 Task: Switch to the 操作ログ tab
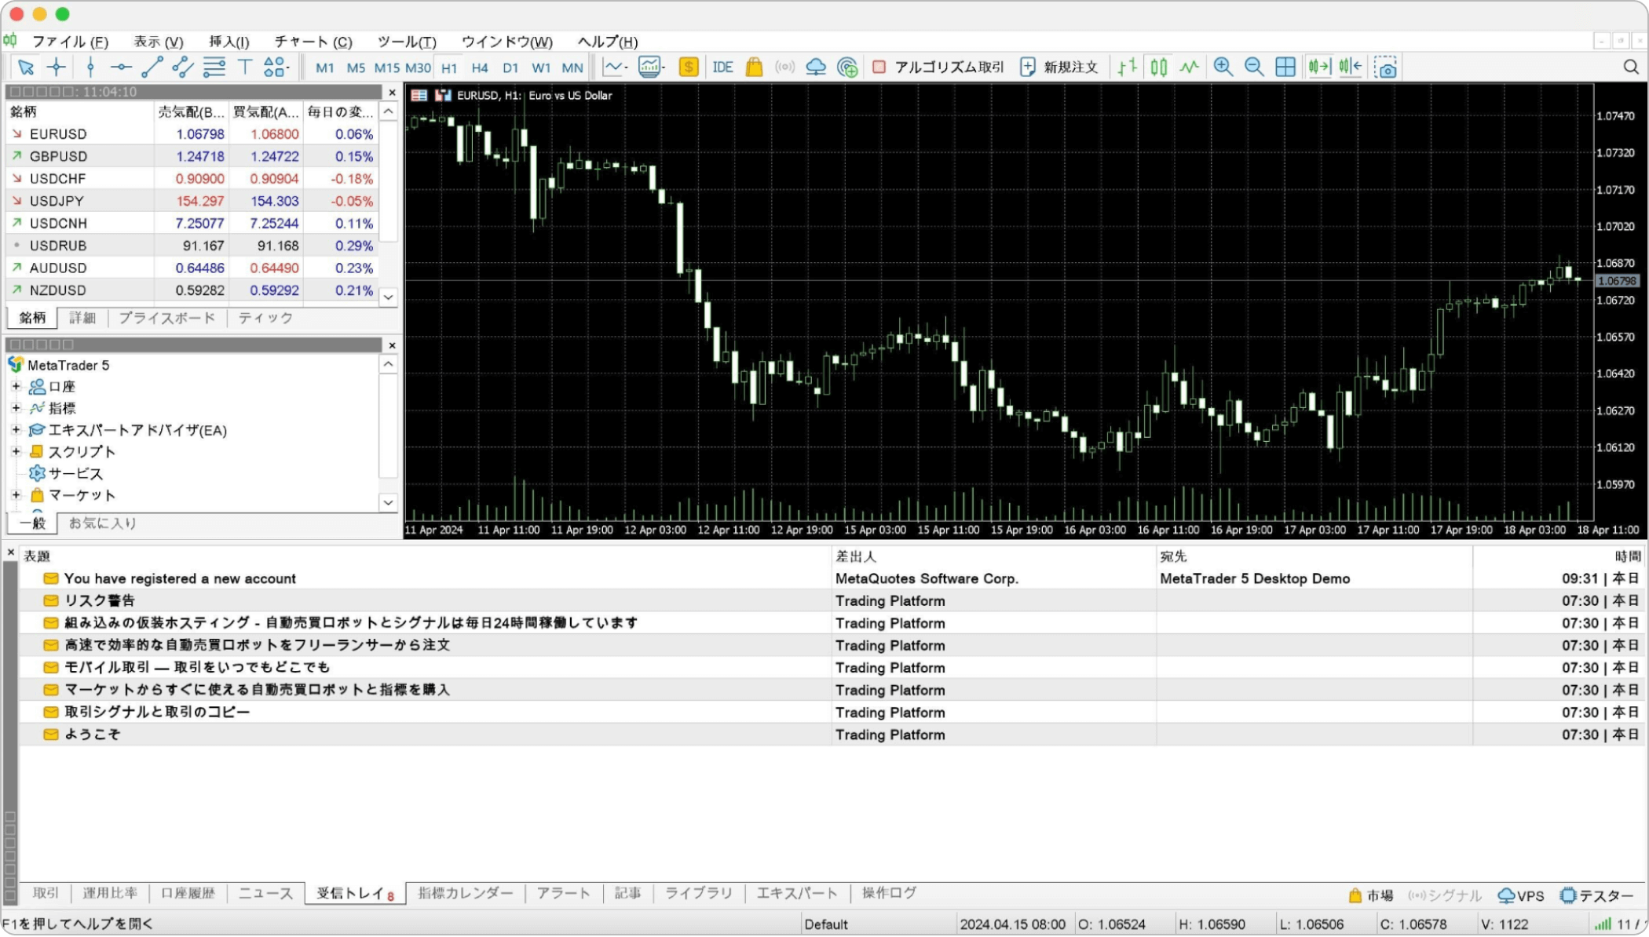pyautogui.click(x=889, y=894)
